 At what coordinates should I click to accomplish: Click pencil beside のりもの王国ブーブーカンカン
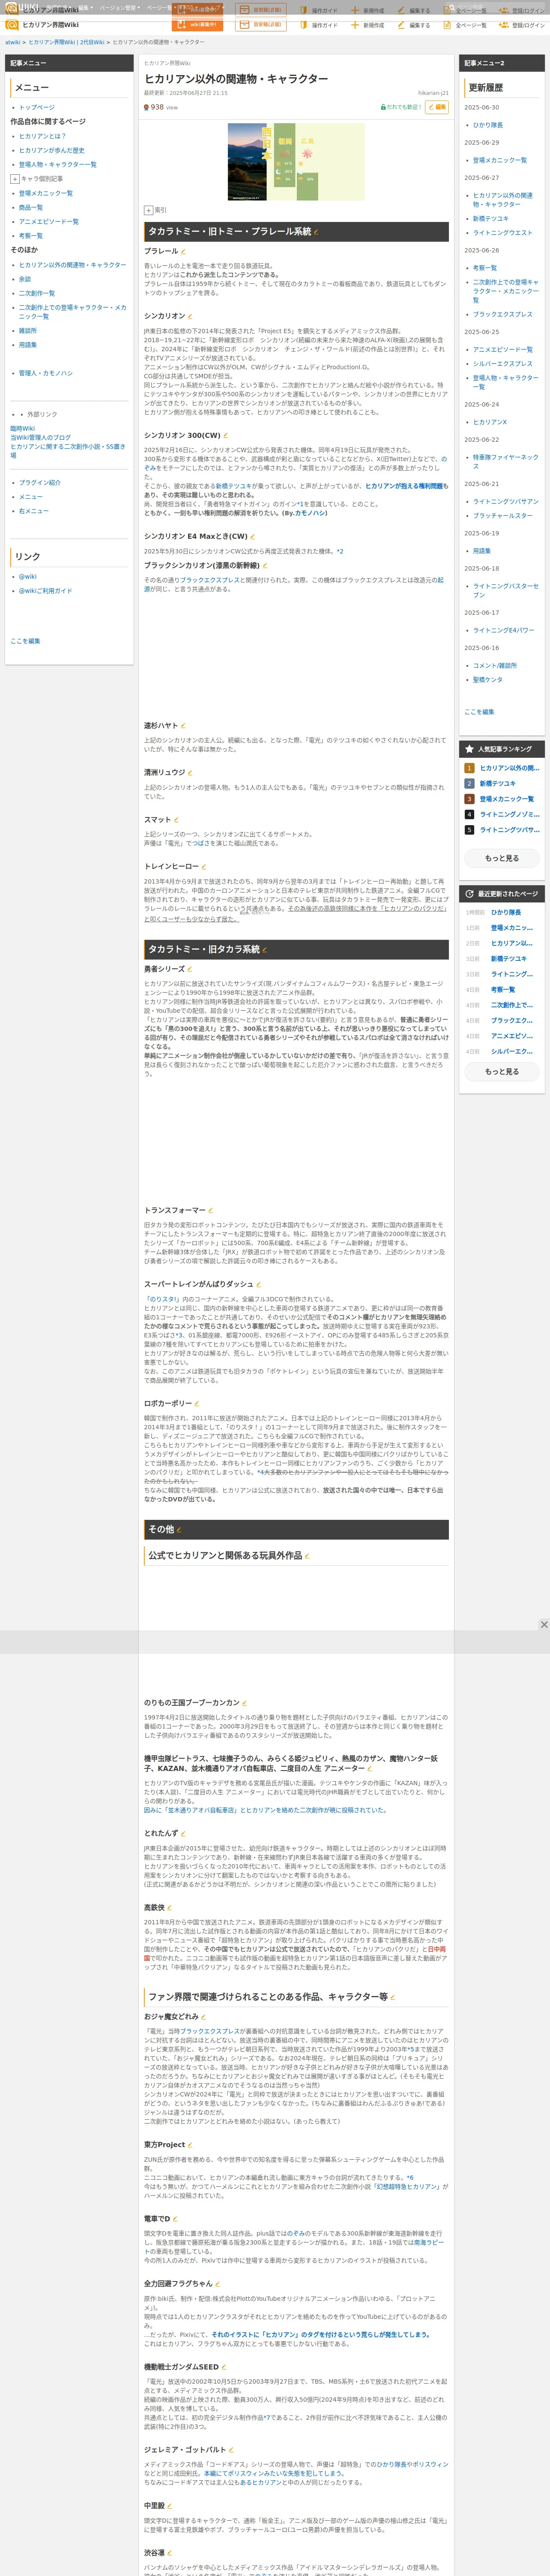[245, 1703]
